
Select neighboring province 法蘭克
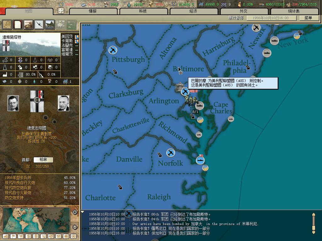coord(67,45)
